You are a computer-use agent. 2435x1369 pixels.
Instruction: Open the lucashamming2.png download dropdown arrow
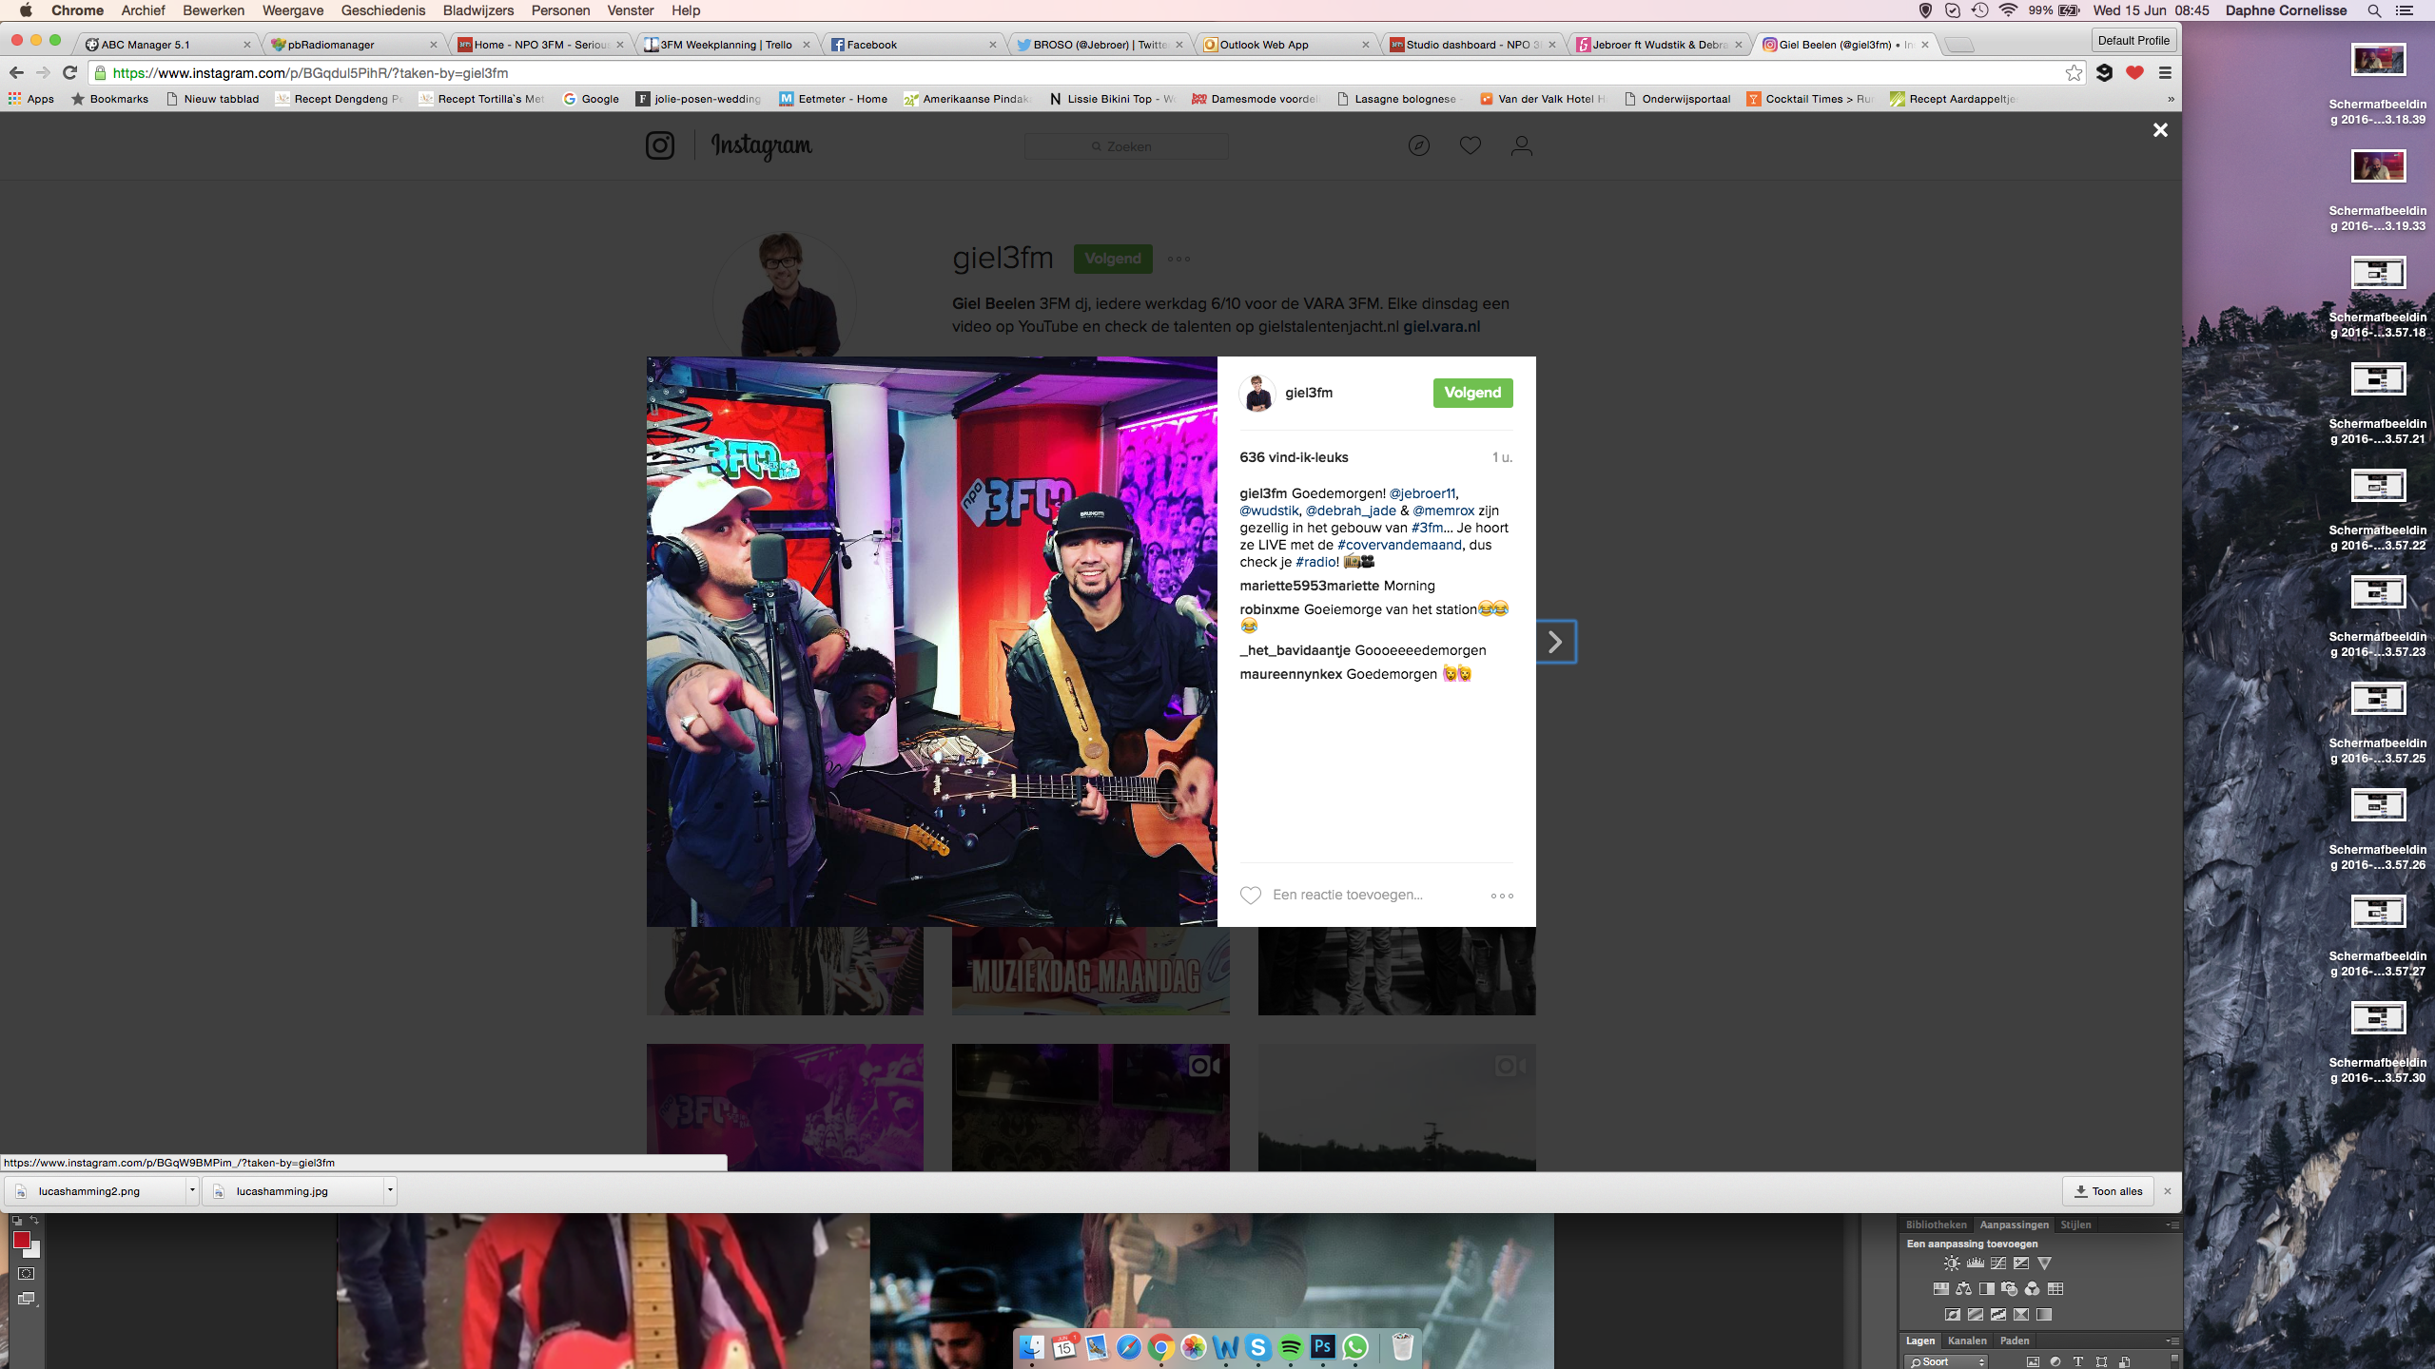point(192,1190)
